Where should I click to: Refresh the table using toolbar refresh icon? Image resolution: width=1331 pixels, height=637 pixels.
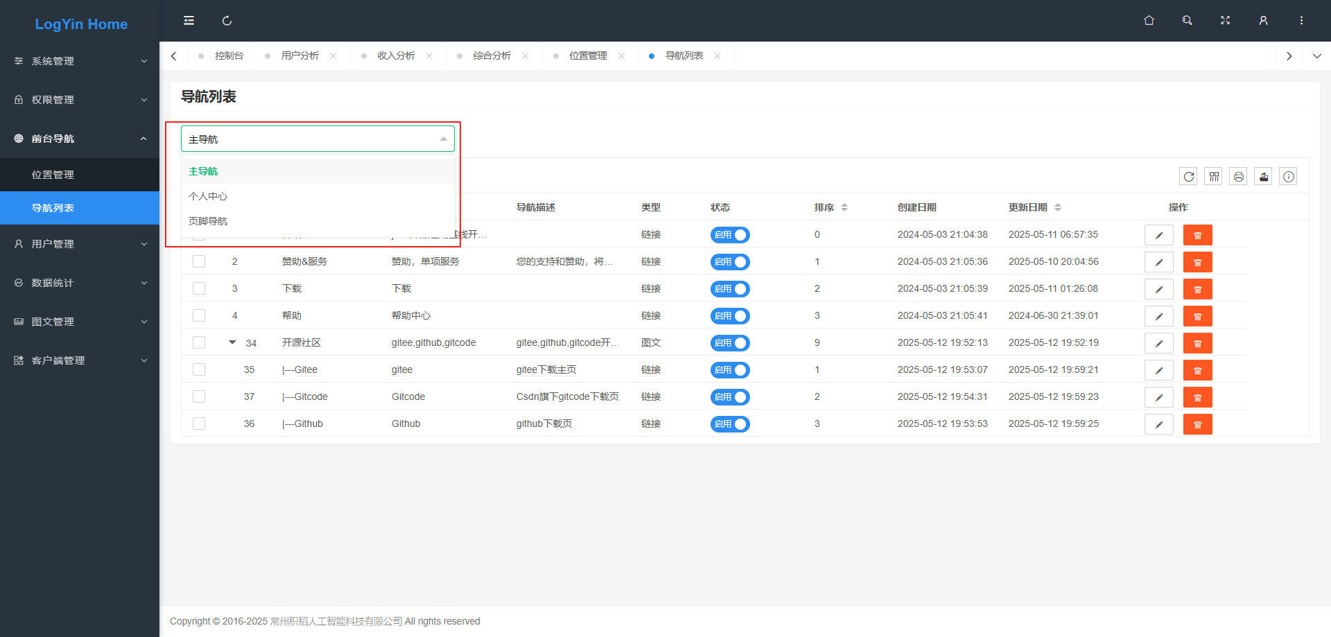(1188, 177)
